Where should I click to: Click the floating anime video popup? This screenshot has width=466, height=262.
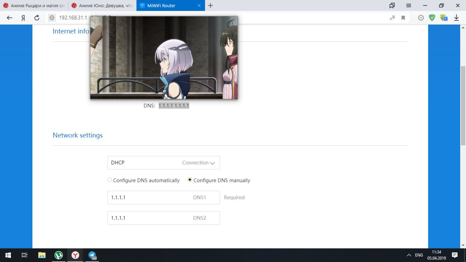tap(164, 58)
